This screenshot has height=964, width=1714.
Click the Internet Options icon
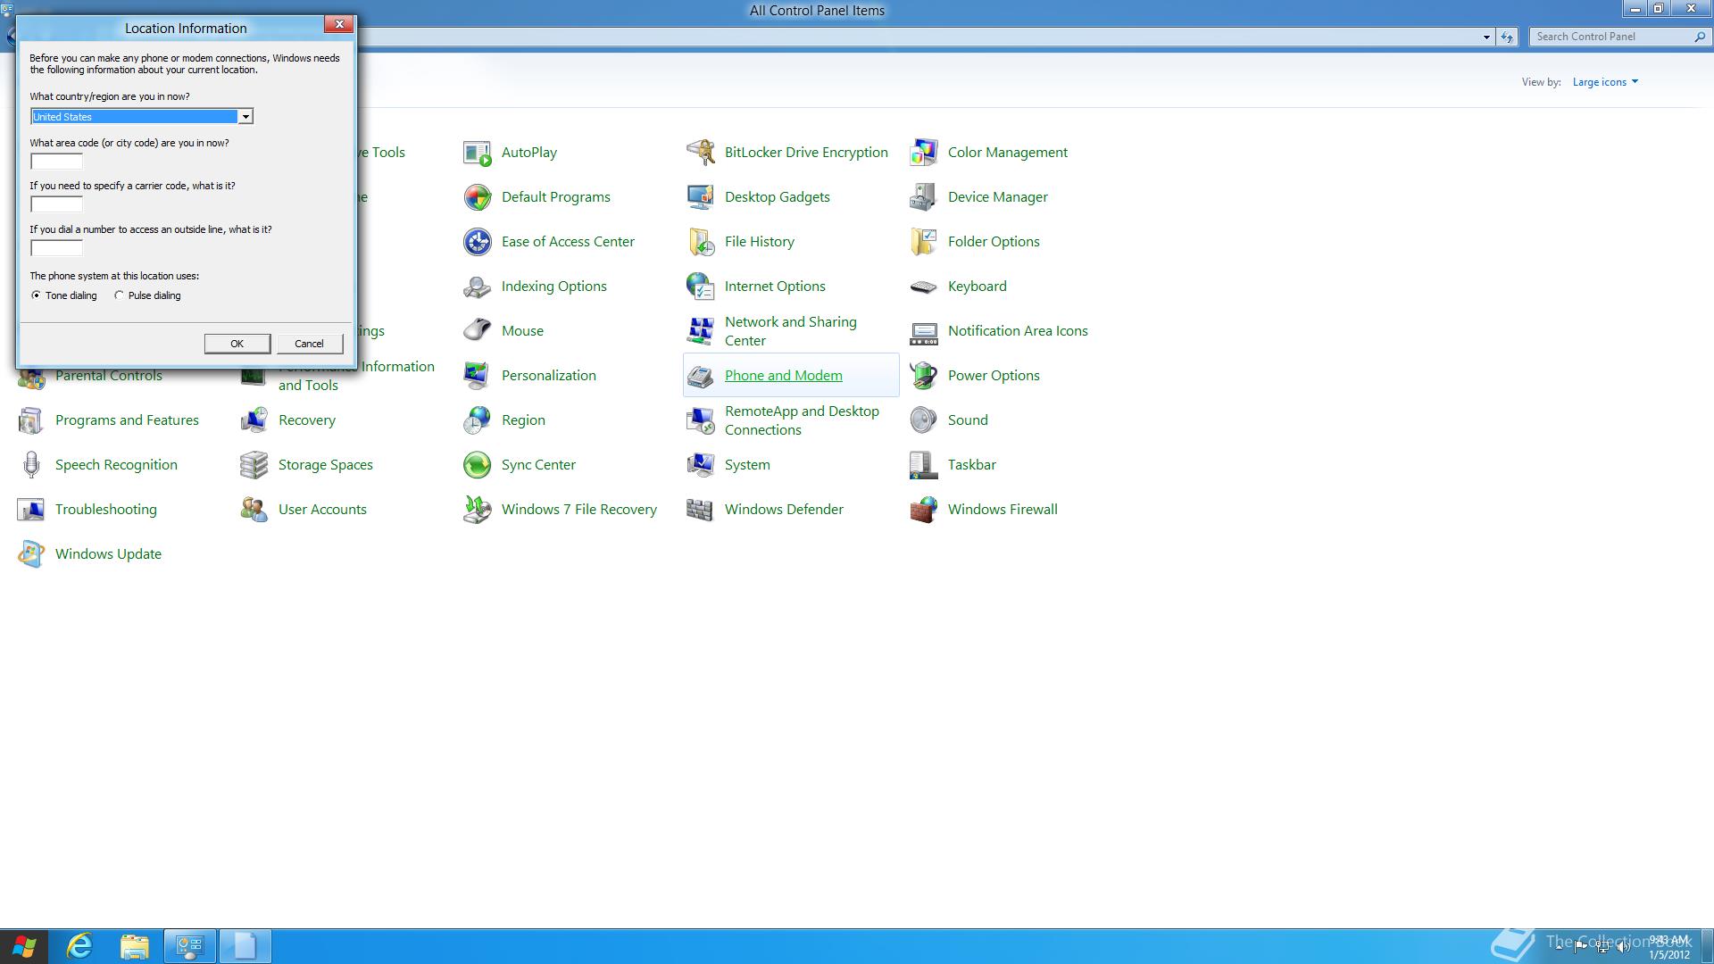(701, 287)
